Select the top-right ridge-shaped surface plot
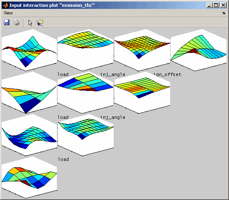 (x=199, y=50)
